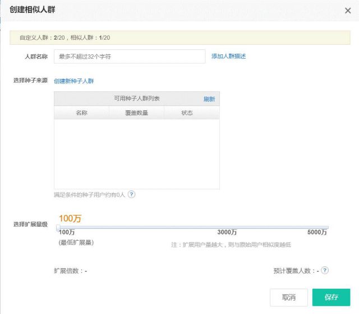Refresh the seed list with 刷新
359x314 pixels.
pyautogui.click(x=209, y=99)
